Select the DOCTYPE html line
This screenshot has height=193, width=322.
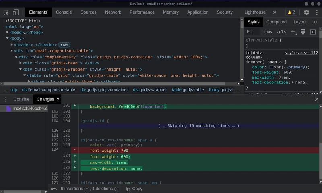pyautogui.click(x=23, y=21)
